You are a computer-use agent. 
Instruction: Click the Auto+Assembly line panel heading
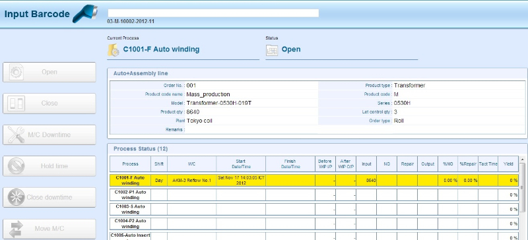point(141,73)
